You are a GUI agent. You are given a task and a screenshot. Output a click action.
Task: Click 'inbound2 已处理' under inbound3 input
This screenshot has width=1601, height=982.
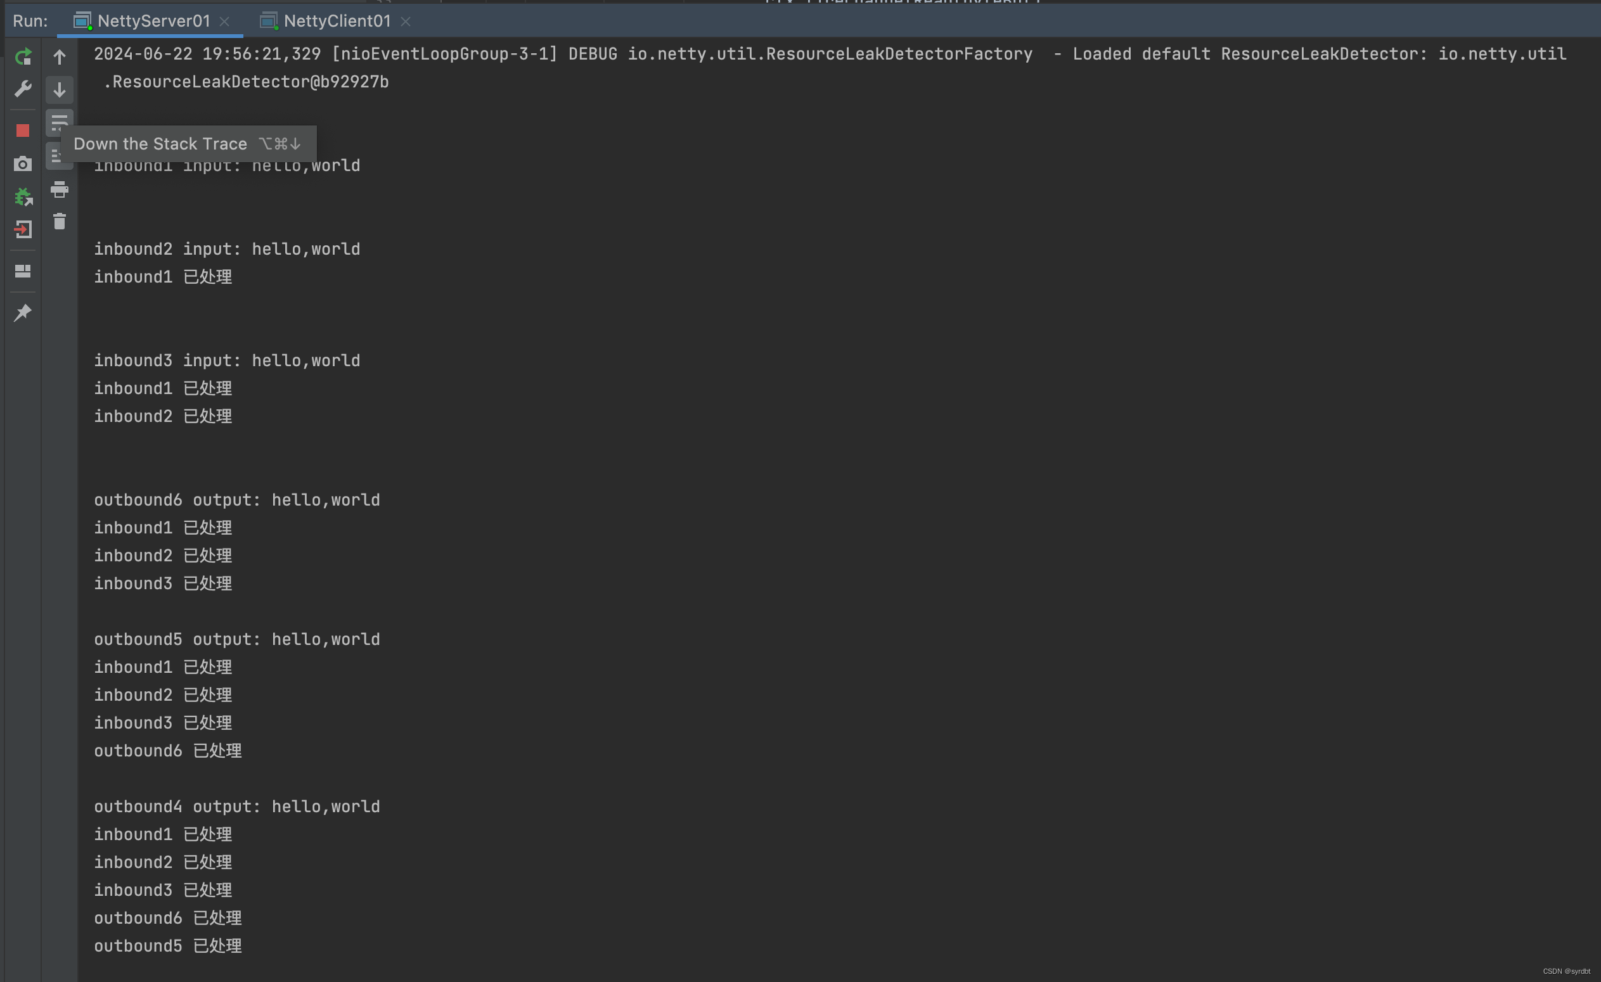point(163,416)
